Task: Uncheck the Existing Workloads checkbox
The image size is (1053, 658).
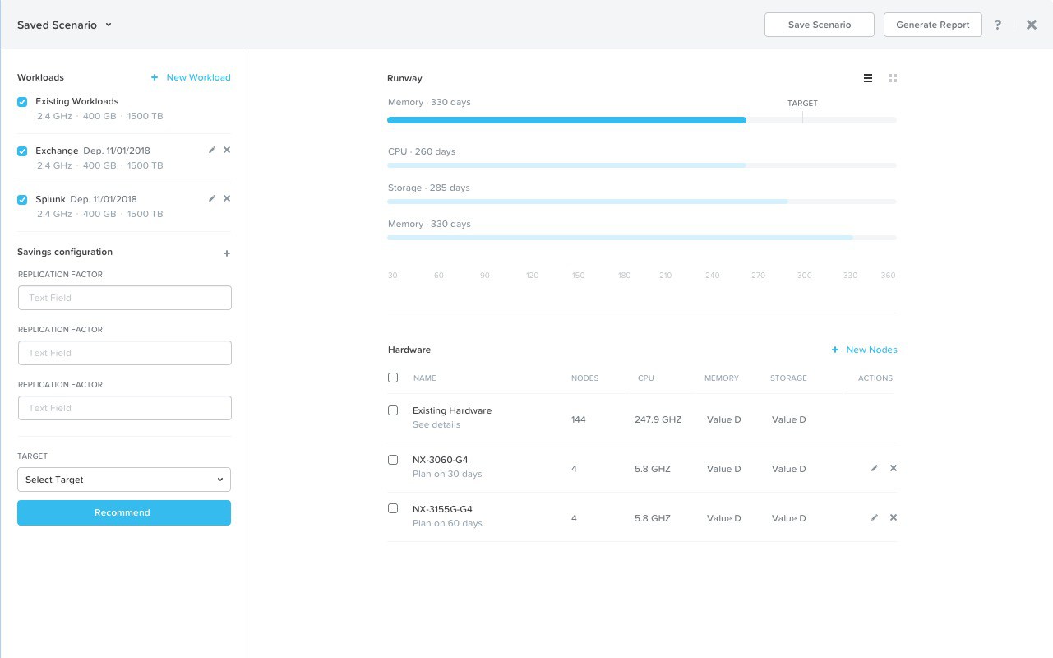Action: [x=22, y=101]
